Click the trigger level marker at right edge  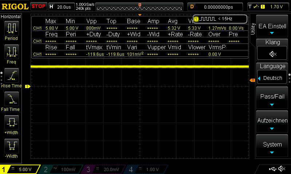coord(251,80)
